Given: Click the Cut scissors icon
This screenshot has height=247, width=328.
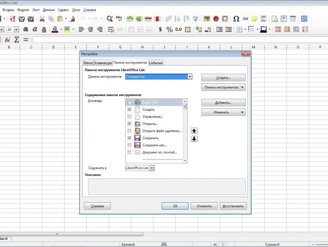Looking at the screenshot, I should click(42, 19).
